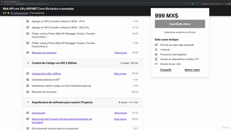The image size is (231, 130).
Task: Click the 11:19 duration of CRUD - PUT
Action: 136,21
